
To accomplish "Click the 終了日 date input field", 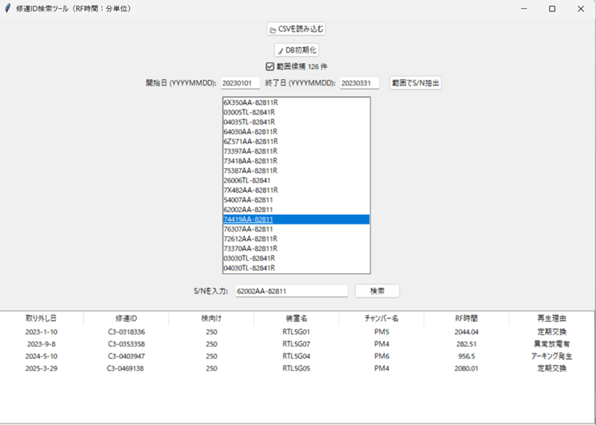I will coord(360,83).
